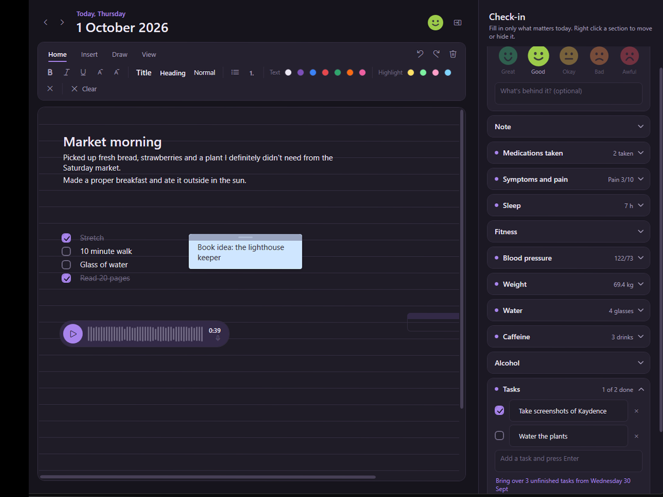Uncheck the 'Read 20 pages' item

pyautogui.click(x=66, y=278)
